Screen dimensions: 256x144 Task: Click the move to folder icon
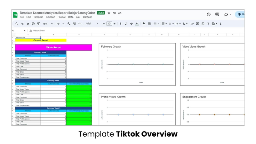tap(114, 13)
